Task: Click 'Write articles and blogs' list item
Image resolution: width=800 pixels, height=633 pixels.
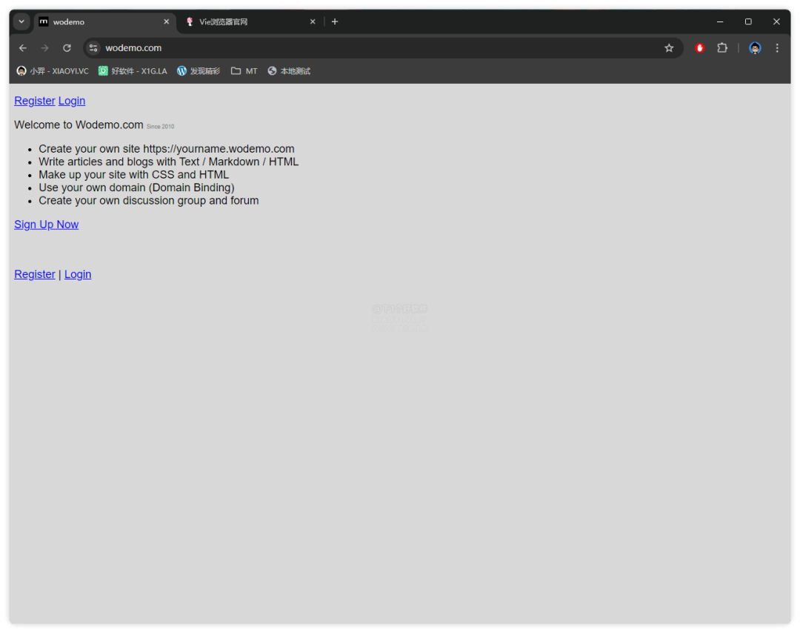Action: pos(168,162)
